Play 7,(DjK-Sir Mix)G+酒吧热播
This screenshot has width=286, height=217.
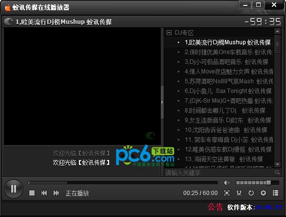click(x=219, y=101)
